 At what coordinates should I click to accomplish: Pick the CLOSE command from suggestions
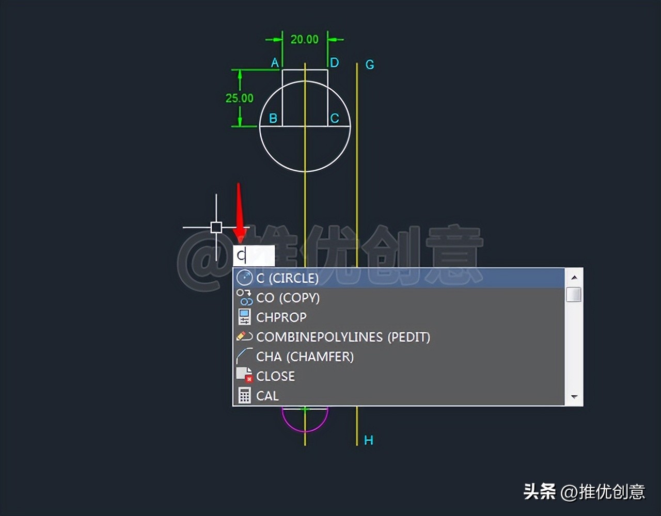tap(276, 376)
